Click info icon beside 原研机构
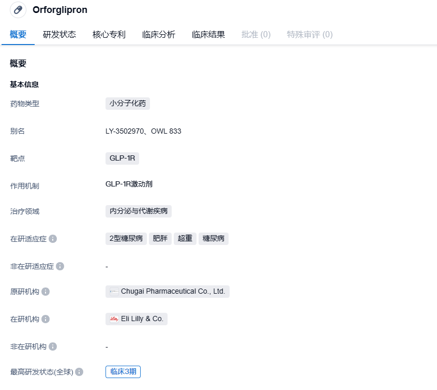Screen dimensions: 437x390 [x=46, y=292]
